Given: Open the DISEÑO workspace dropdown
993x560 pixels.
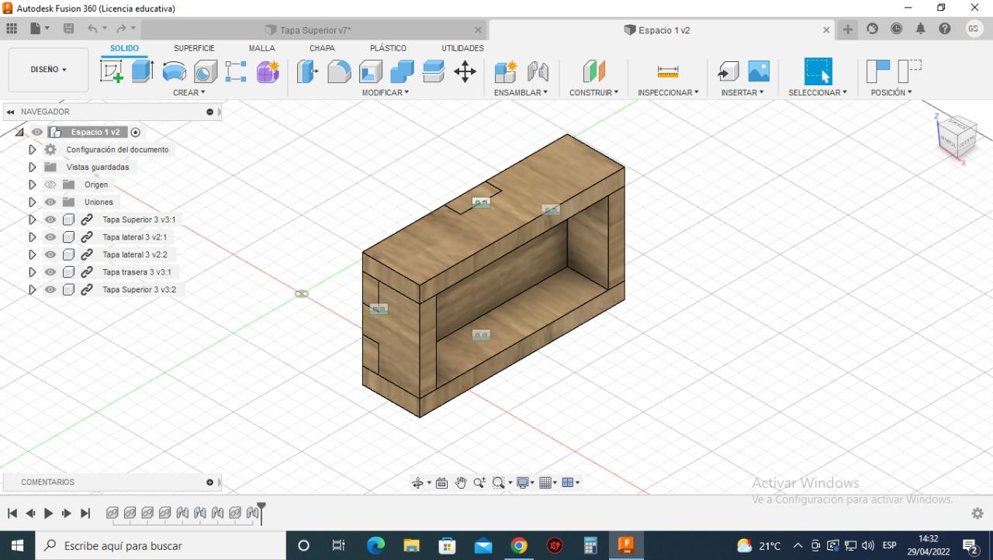Looking at the screenshot, I should (x=48, y=70).
